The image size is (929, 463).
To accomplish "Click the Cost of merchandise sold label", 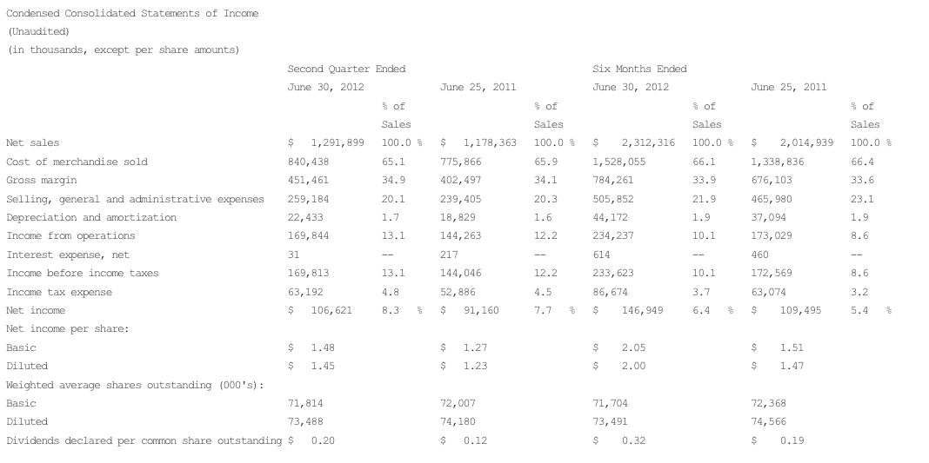I will click(x=77, y=162).
